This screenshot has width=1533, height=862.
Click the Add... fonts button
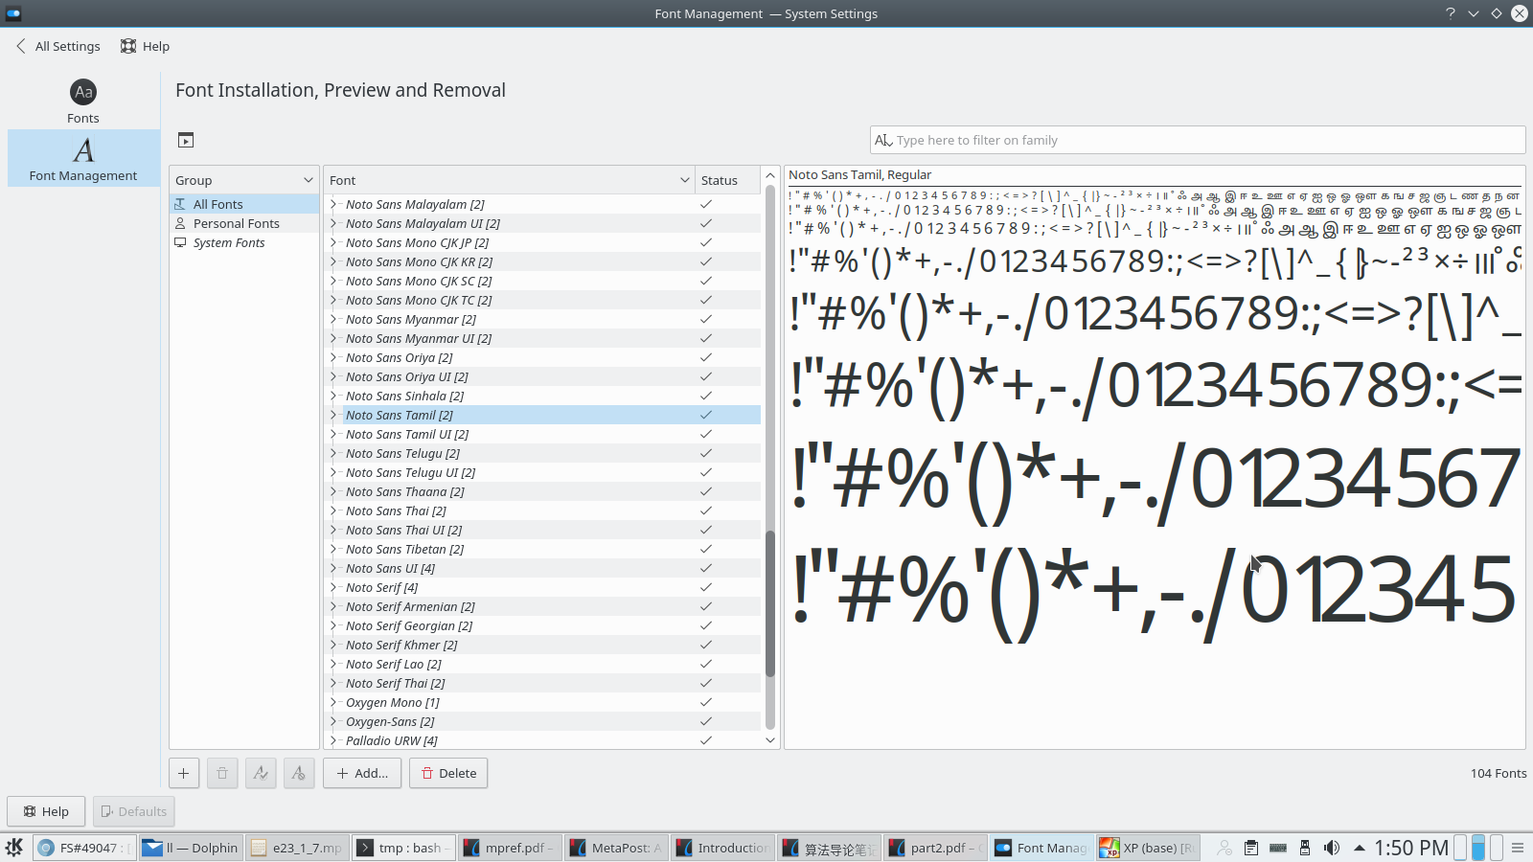[362, 773]
